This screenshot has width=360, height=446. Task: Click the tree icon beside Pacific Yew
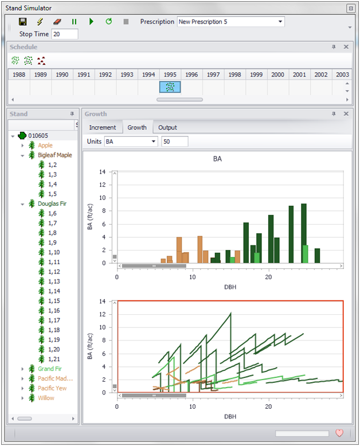point(32,388)
